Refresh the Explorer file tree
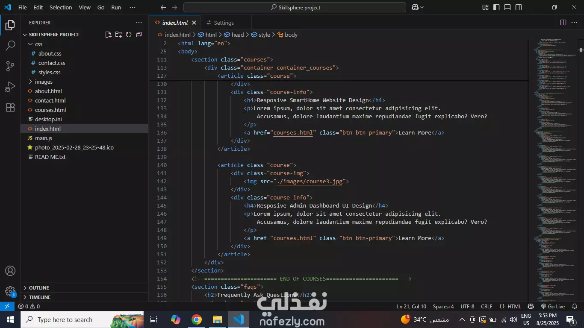The height and width of the screenshot is (328, 584). pyautogui.click(x=129, y=35)
